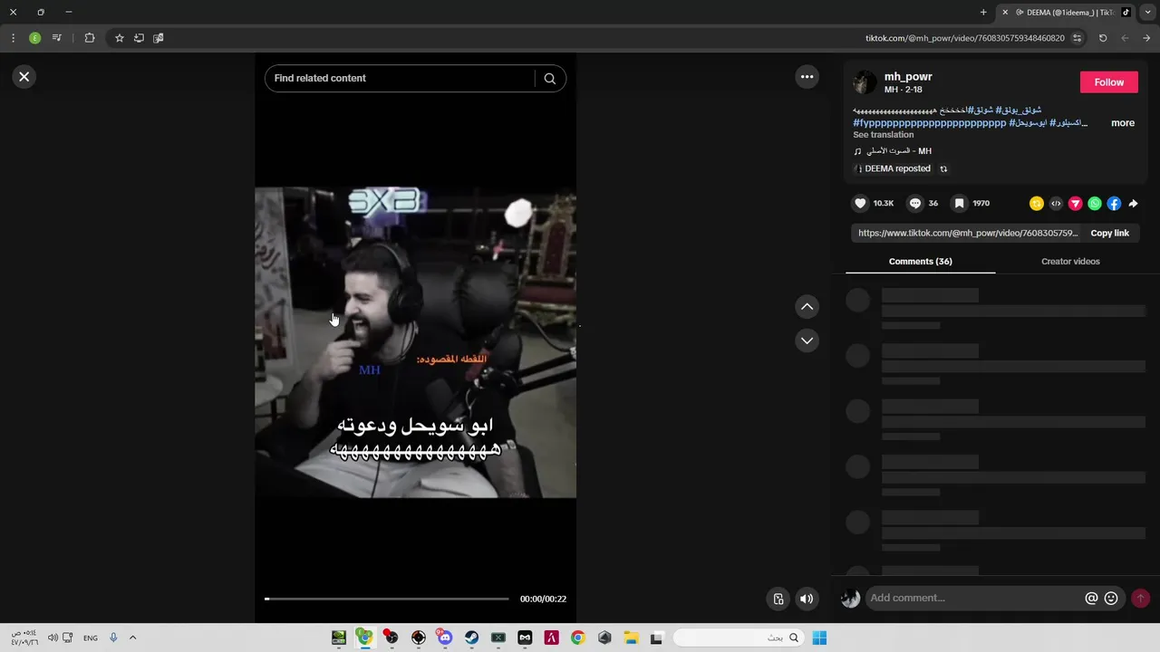Screen dimensions: 1160x652
Task: Bookmark video to favorites
Action: pyautogui.click(x=959, y=204)
